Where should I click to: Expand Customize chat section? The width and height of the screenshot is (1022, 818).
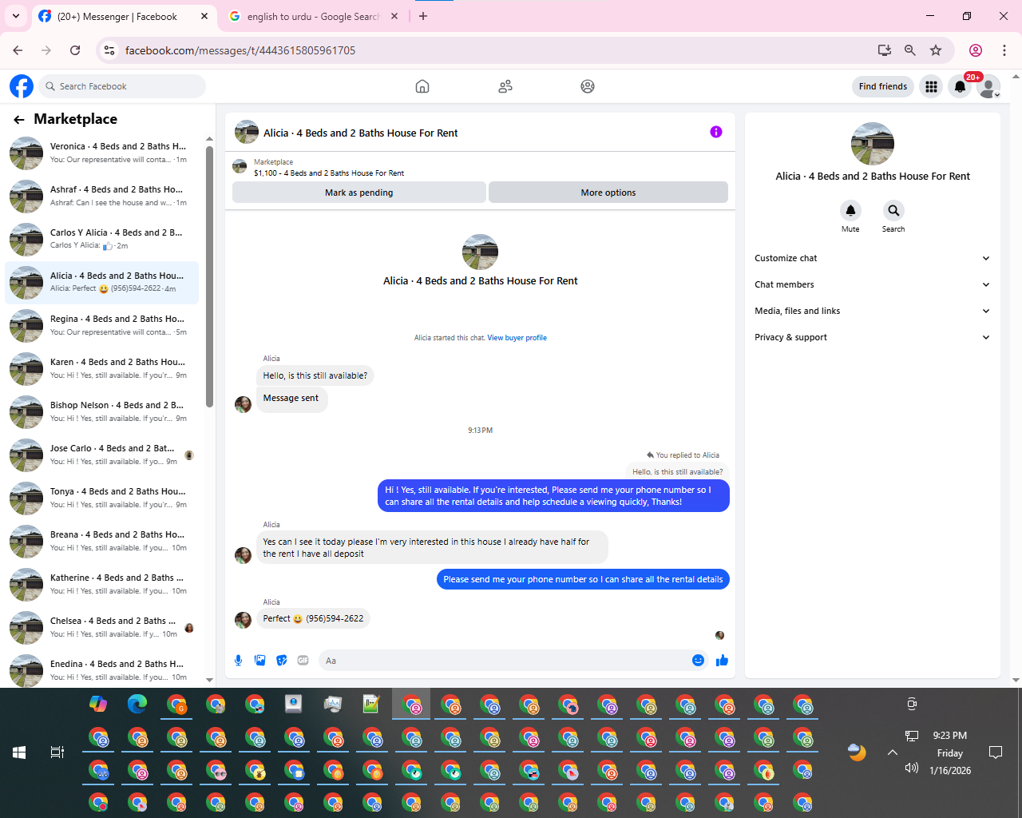tap(872, 258)
